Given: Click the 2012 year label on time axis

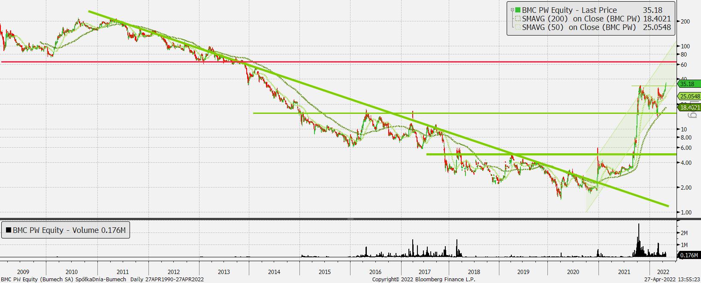Looking at the screenshot, I should coord(174,272).
